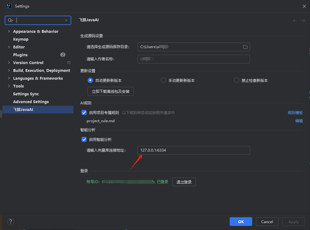Click the 请选择生成源码保存目录 label
The image size is (310, 230).
tap(108, 47)
